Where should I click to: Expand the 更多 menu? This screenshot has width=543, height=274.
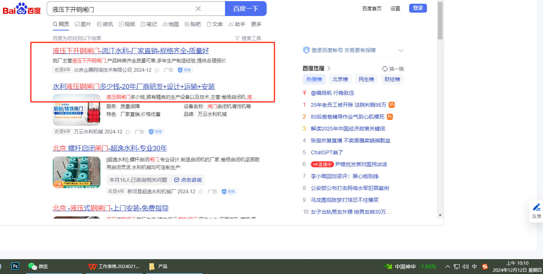(256, 24)
